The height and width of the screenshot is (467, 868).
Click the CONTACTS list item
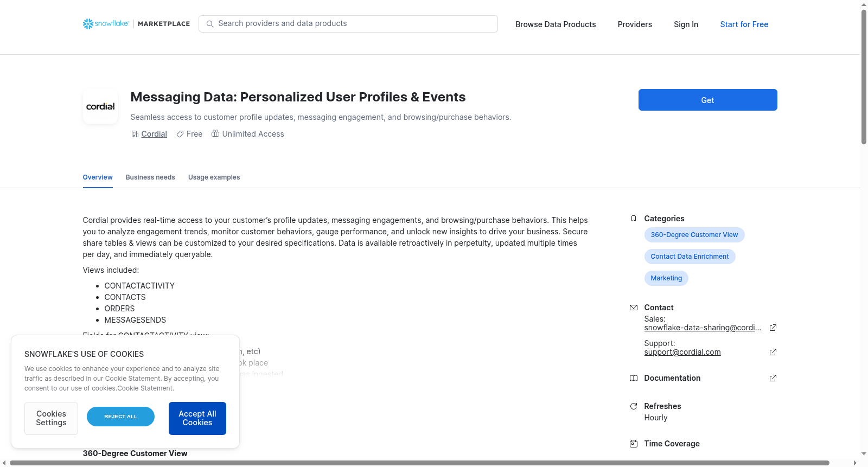point(125,297)
